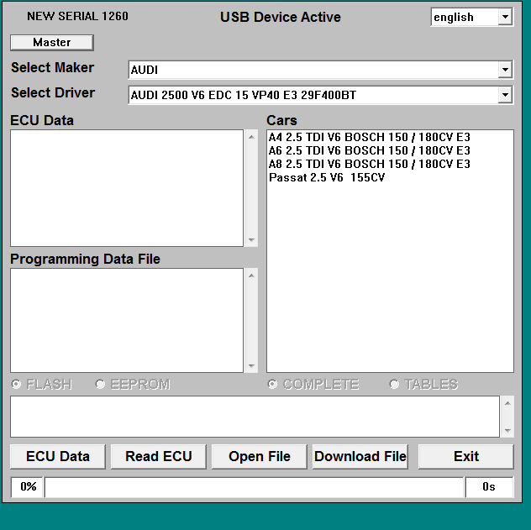Select the EEPROM radio button
This screenshot has width=531, height=530.
(101, 385)
